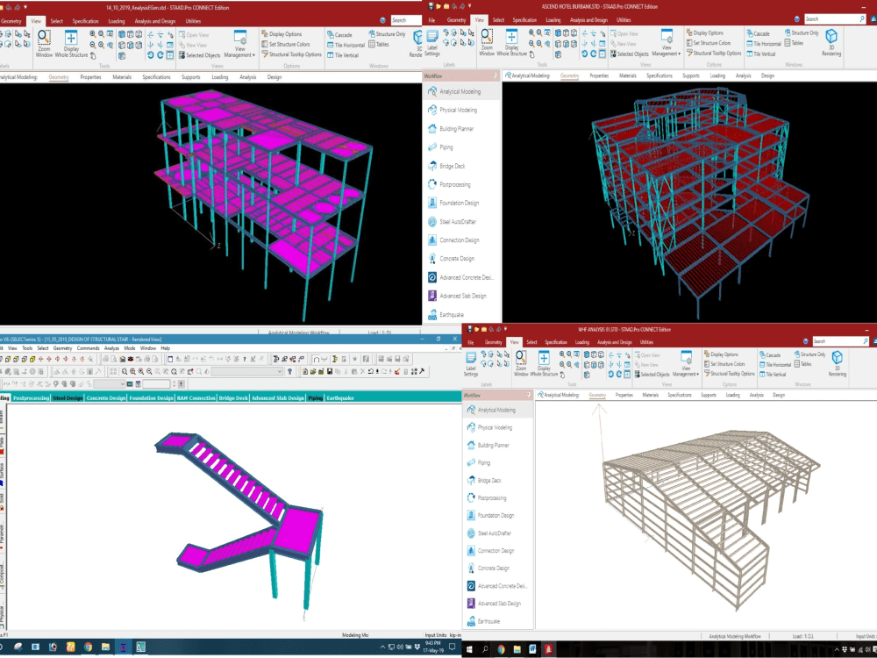
Task: Open Supports page tab in ASCEND HOTEL window
Action: pyautogui.click(x=691, y=75)
